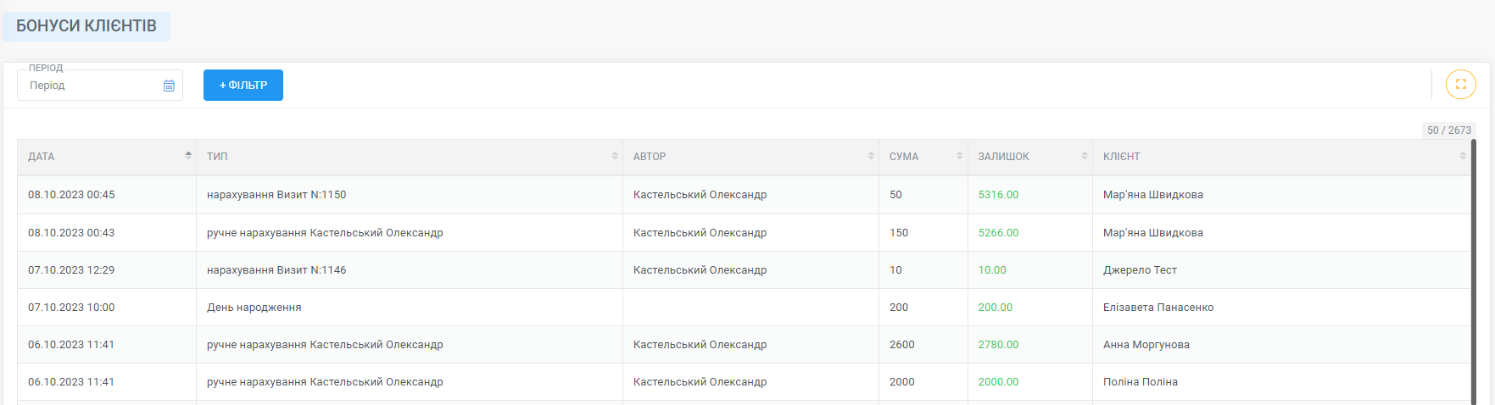Open client Анна Моргунова
The height and width of the screenshot is (405, 1495).
tap(1146, 345)
